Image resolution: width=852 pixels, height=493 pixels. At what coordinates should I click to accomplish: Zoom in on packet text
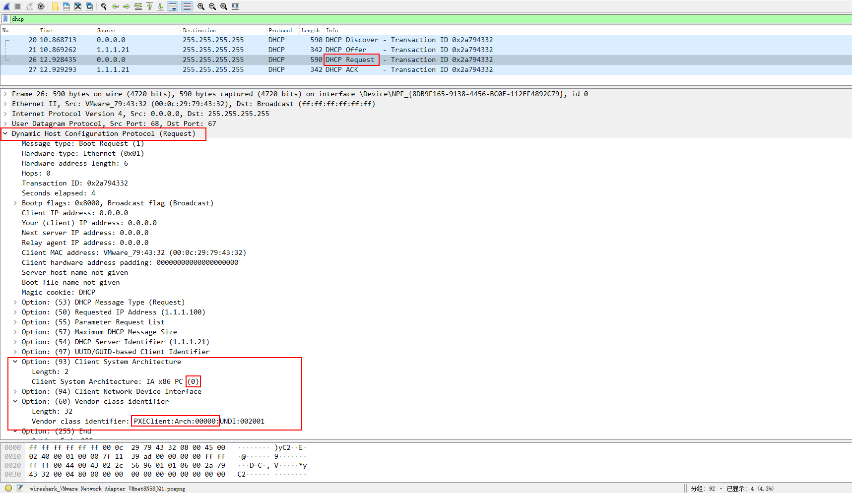pos(200,6)
